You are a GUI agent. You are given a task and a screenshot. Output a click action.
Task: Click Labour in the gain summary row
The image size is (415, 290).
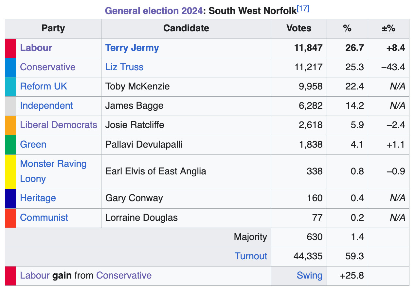click(35, 275)
